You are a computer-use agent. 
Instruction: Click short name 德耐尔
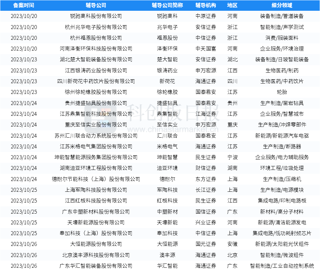[x=167, y=179]
